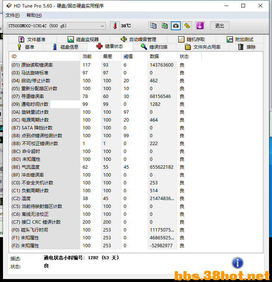Select row (03) 马达旋转标准
The height and width of the screenshot is (282, 272).
click(x=106, y=73)
